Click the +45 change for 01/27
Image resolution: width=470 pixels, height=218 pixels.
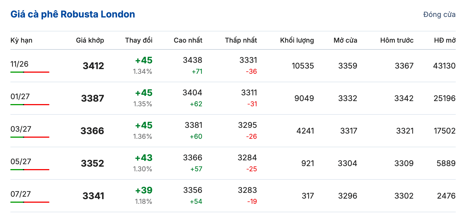[x=144, y=93]
